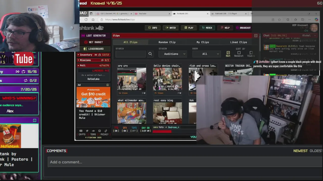Viewport: 323px width, 181px height.
Task: Open the Copilot icon in browser toolbar
Action: [x=316, y=20]
